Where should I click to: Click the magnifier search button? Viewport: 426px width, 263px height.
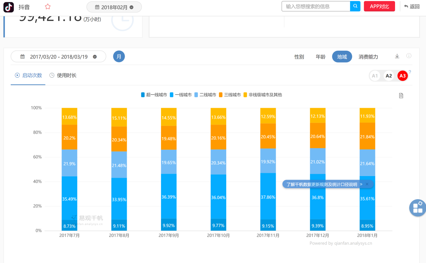355,6
